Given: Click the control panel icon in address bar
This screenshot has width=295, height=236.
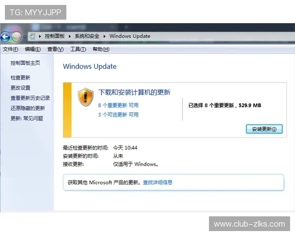Looking at the screenshot, I should point(32,36).
